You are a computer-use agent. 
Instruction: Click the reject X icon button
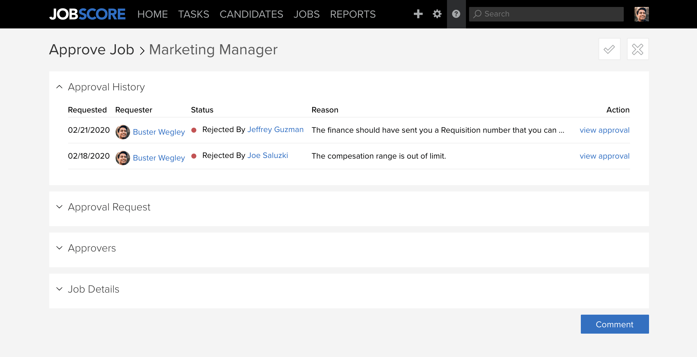coord(638,49)
